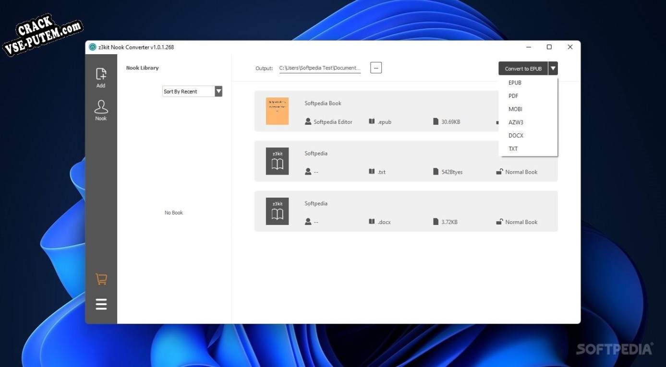Screen dimensions: 666x367
Task: Open the shopping cart purchase icon
Action: coord(101,279)
